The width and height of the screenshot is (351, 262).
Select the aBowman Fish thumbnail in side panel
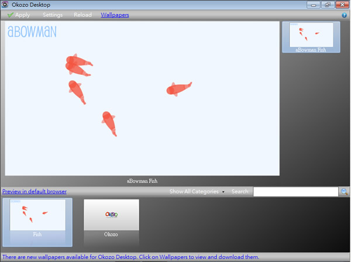click(x=311, y=37)
